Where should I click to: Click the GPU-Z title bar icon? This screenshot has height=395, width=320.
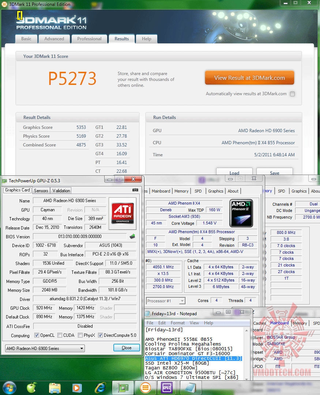tap(4, 181)
